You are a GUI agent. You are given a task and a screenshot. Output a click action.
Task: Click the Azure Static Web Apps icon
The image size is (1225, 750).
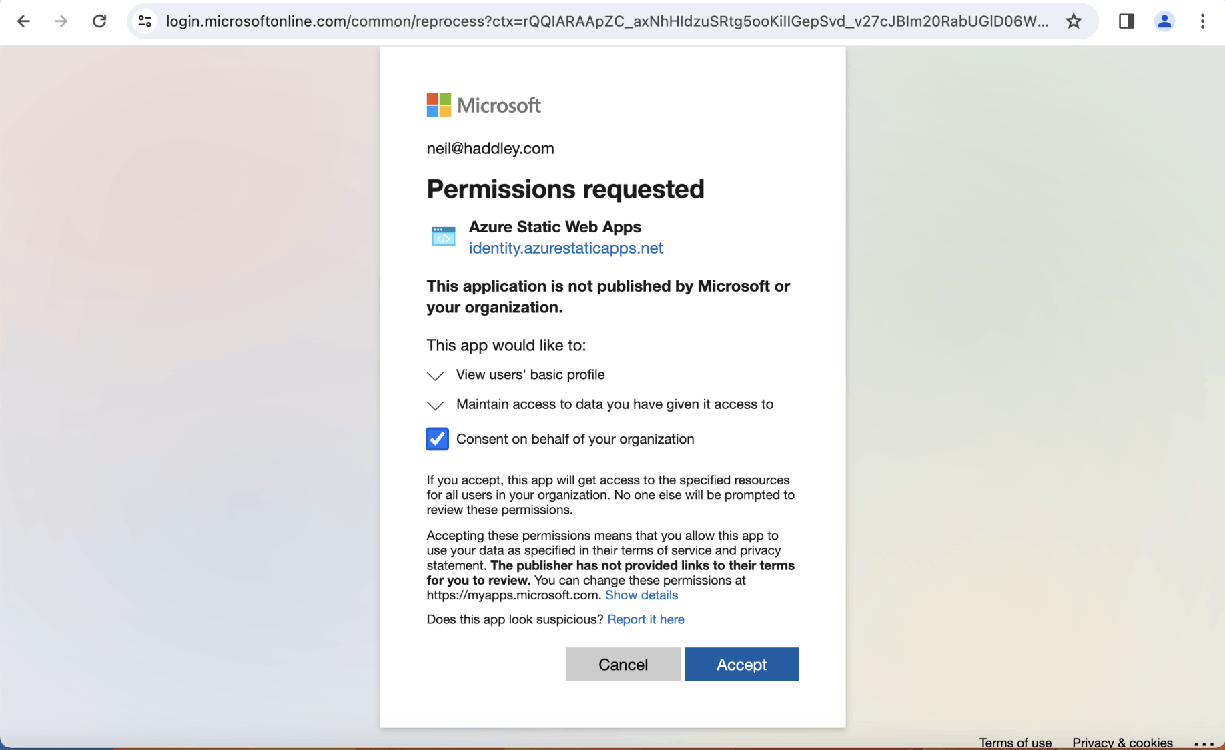(443, 236)
